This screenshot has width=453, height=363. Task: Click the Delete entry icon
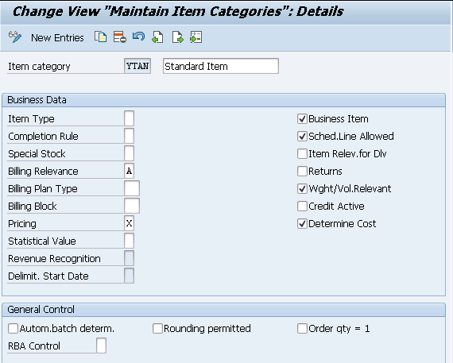(119, 37)
